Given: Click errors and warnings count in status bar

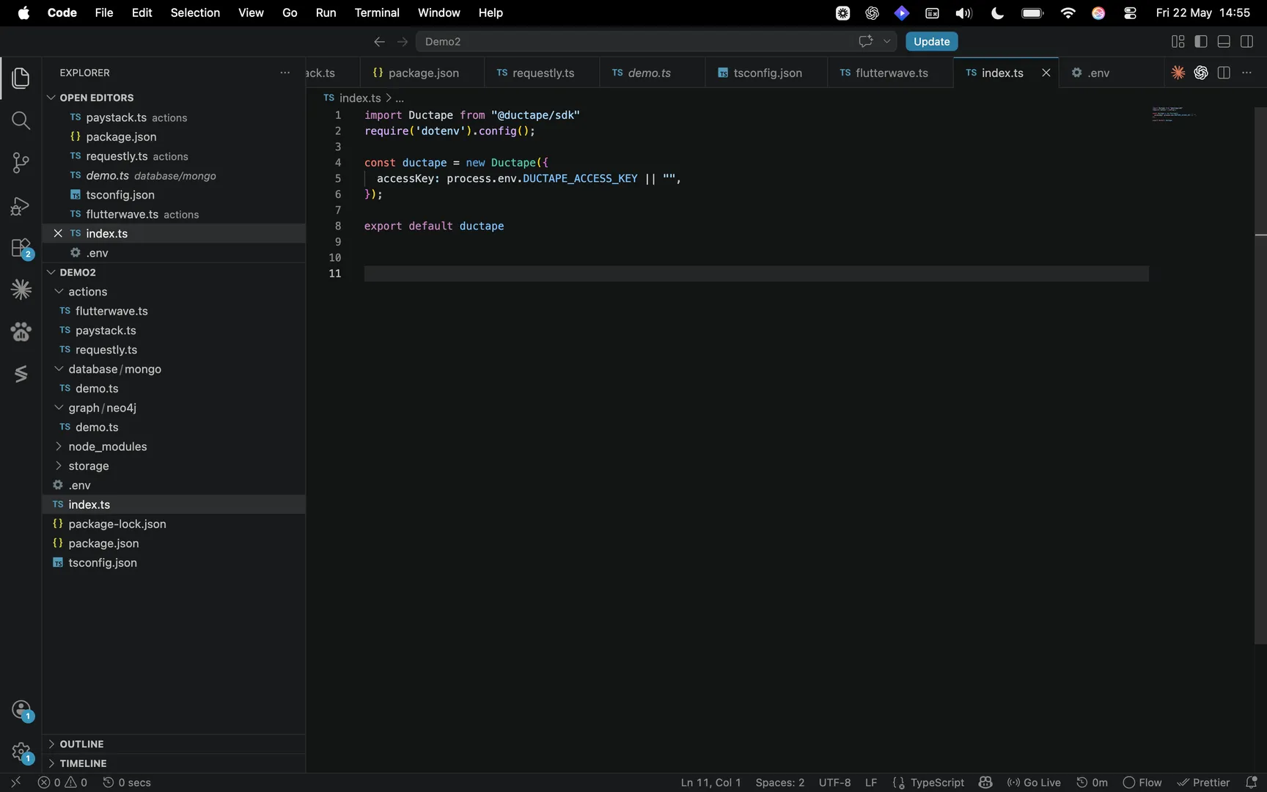Looking at the screenshot, I should click(63, 782).
